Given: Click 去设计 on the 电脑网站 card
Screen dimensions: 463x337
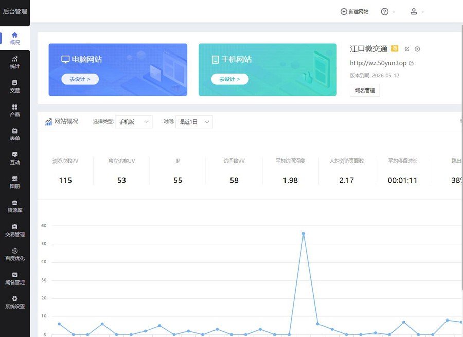Looking at the screenshot, I should [80, 79].
